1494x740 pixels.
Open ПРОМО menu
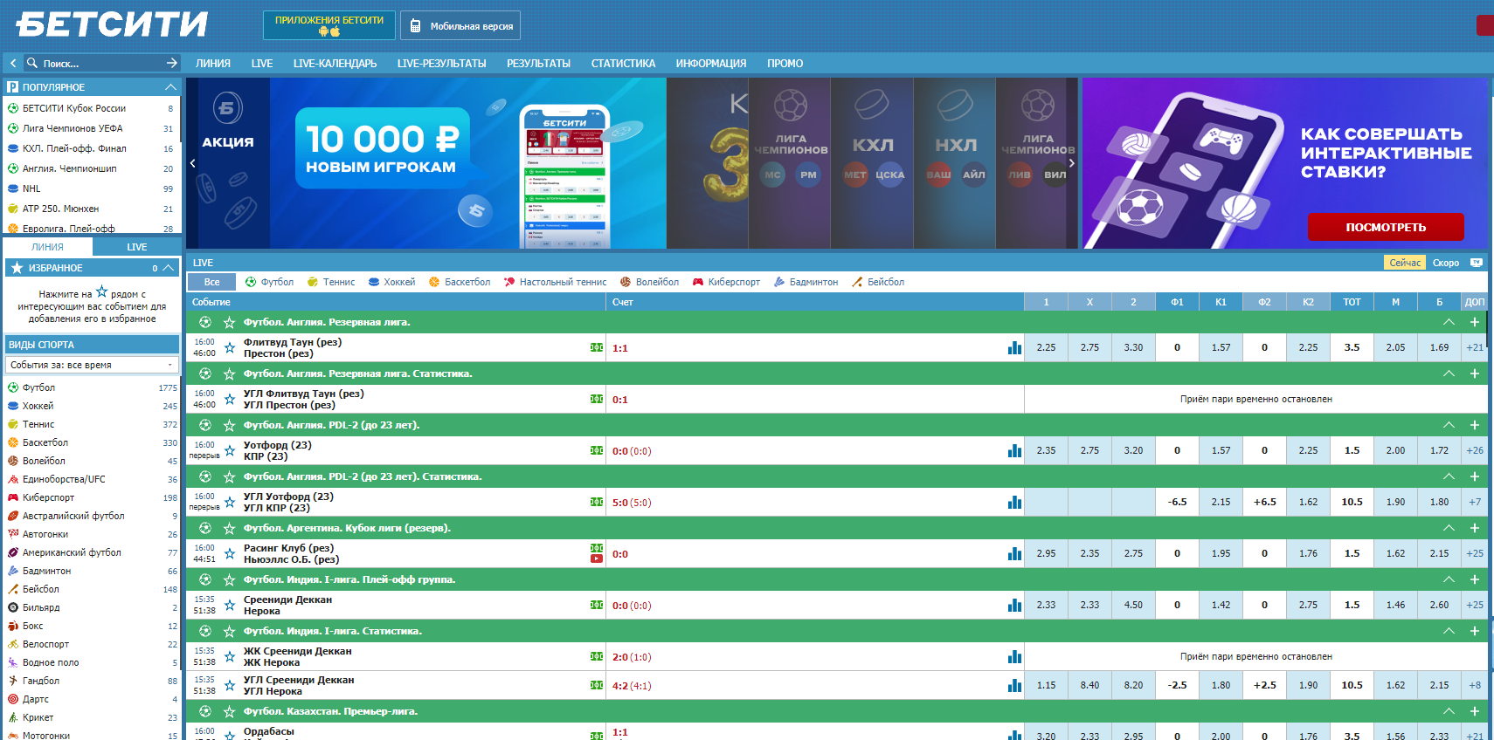[x=785, y=64]
